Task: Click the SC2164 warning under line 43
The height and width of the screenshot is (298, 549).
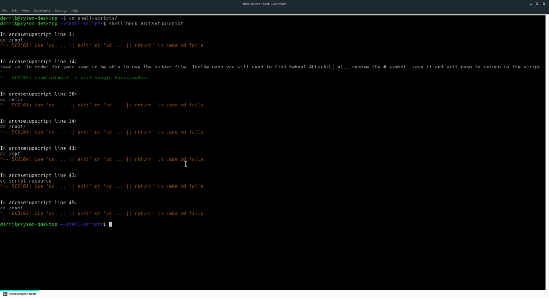Action: pyautogui.click(x=103, y=186)
